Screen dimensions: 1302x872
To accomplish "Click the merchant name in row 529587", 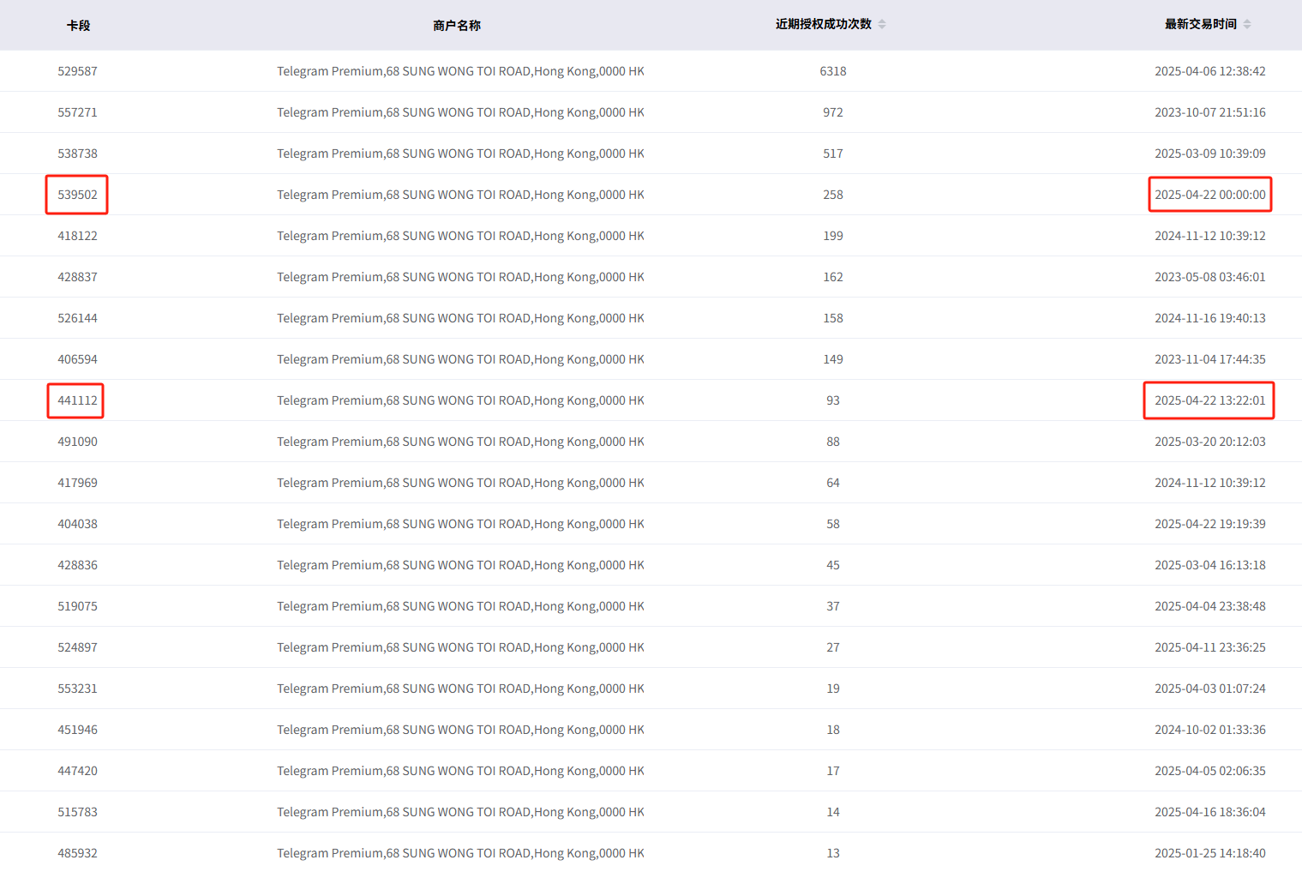I will coord(460,71).
